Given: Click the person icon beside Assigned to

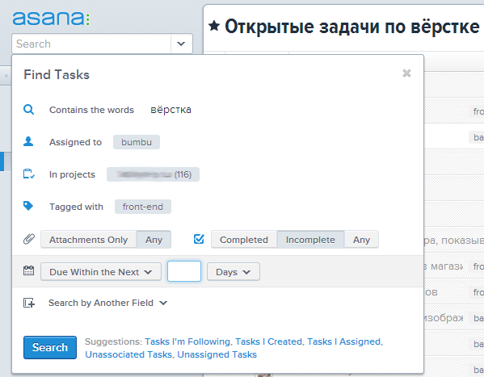Looking at the screenshot, I should pos(28,141).
